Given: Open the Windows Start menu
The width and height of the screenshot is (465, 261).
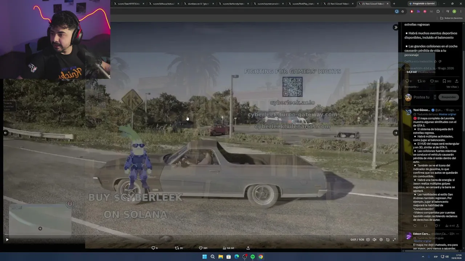Looking at the screenshot, I should coord(205,257).
